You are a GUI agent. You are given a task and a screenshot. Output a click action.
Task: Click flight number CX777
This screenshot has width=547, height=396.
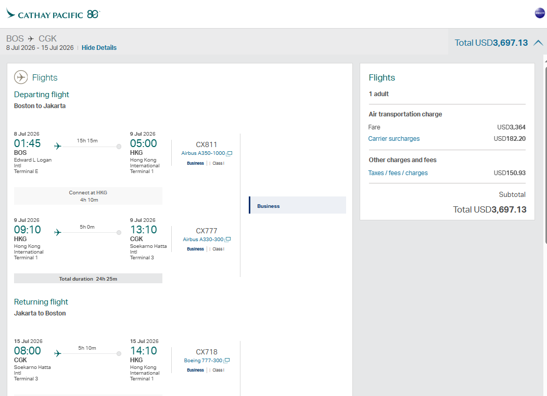point(207,231)
